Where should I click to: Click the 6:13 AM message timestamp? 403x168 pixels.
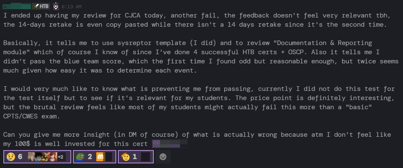coord(71,7)
